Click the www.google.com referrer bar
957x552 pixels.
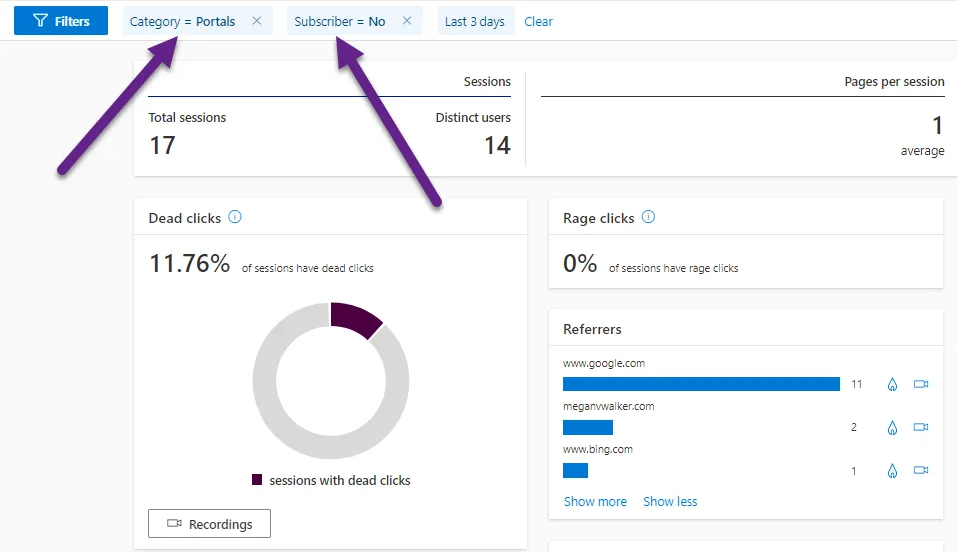[701, 384]
